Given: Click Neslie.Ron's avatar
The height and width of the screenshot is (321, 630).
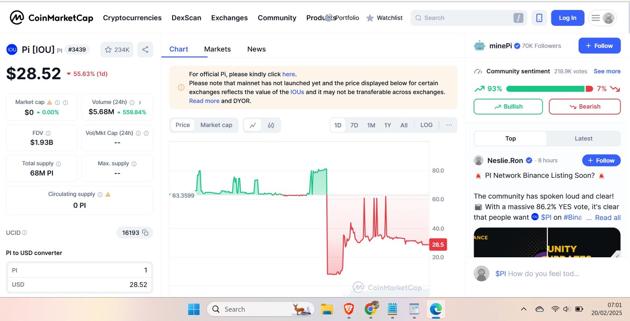Looking at the screenshot, I should (x=478, y=160).
